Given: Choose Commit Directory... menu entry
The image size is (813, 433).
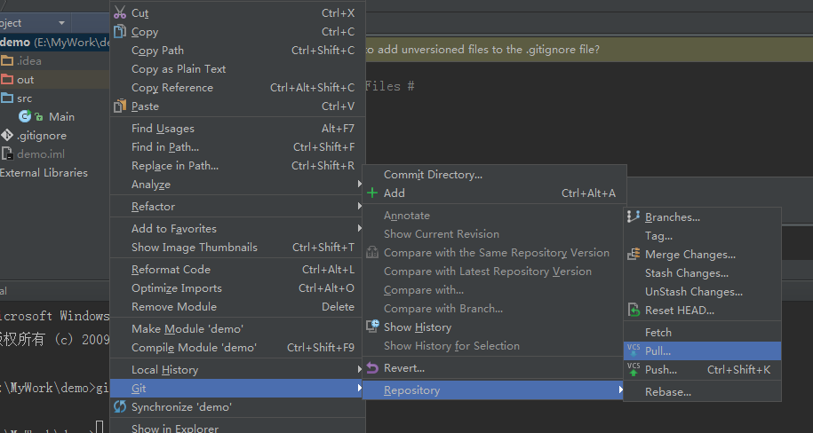Looking at the screenshot, I should [433, 175].
